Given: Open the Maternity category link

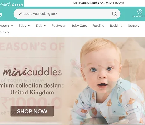Looking at the screenshot, I should [x=5, y=32].
